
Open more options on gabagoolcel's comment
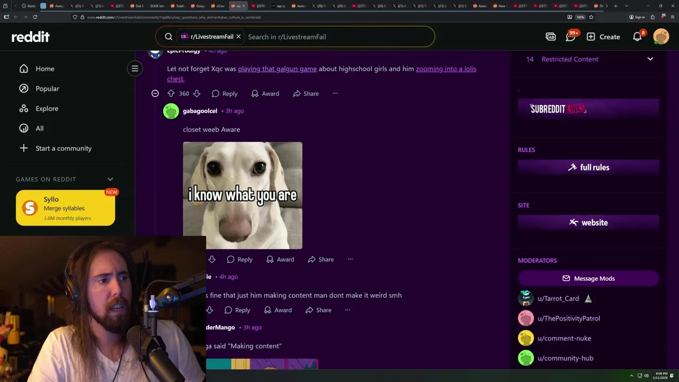(350, 259)
